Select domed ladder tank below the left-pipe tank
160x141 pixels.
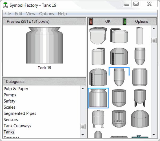pos(119,56)
